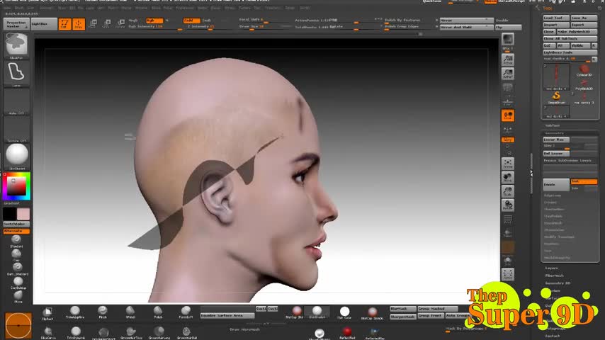Expand the SubTool section

point(553,125)
